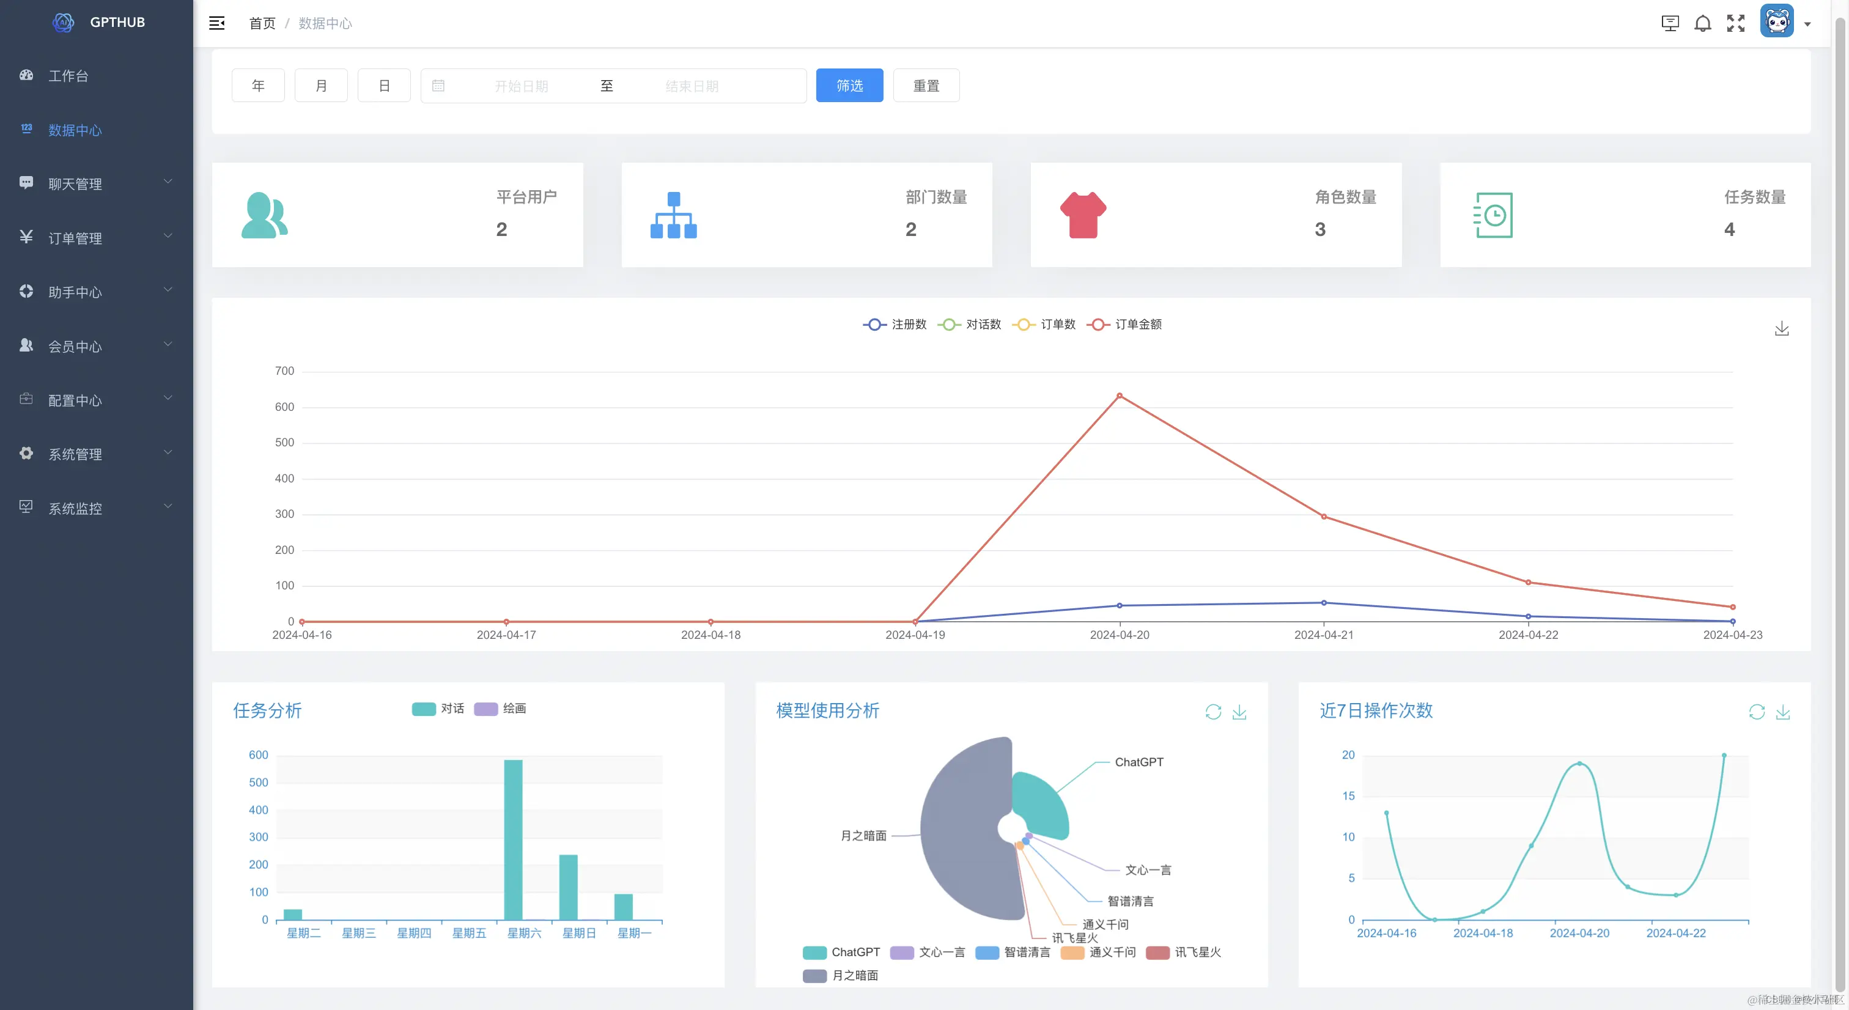Download the 近7日操作次数 chart

click(x=1783, y=712)
